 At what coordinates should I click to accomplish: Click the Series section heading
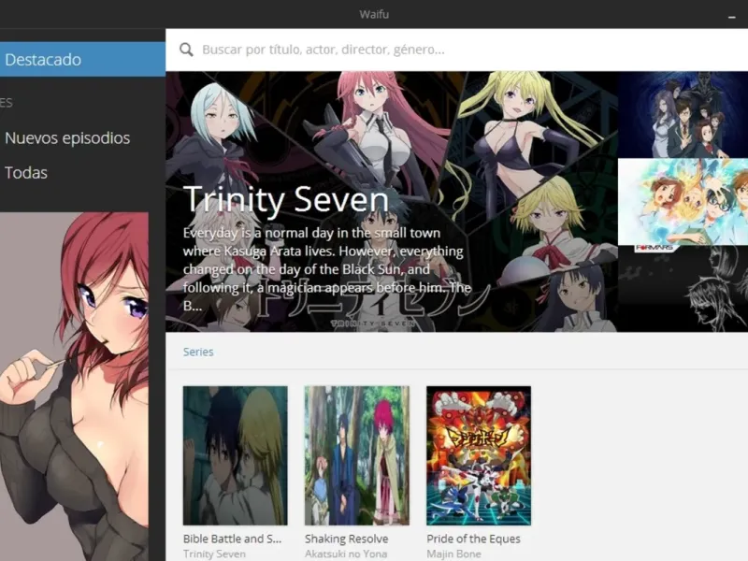point(198,352)
